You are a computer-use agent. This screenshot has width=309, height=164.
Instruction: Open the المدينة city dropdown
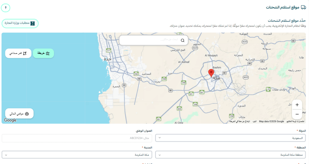coord(77,155)
